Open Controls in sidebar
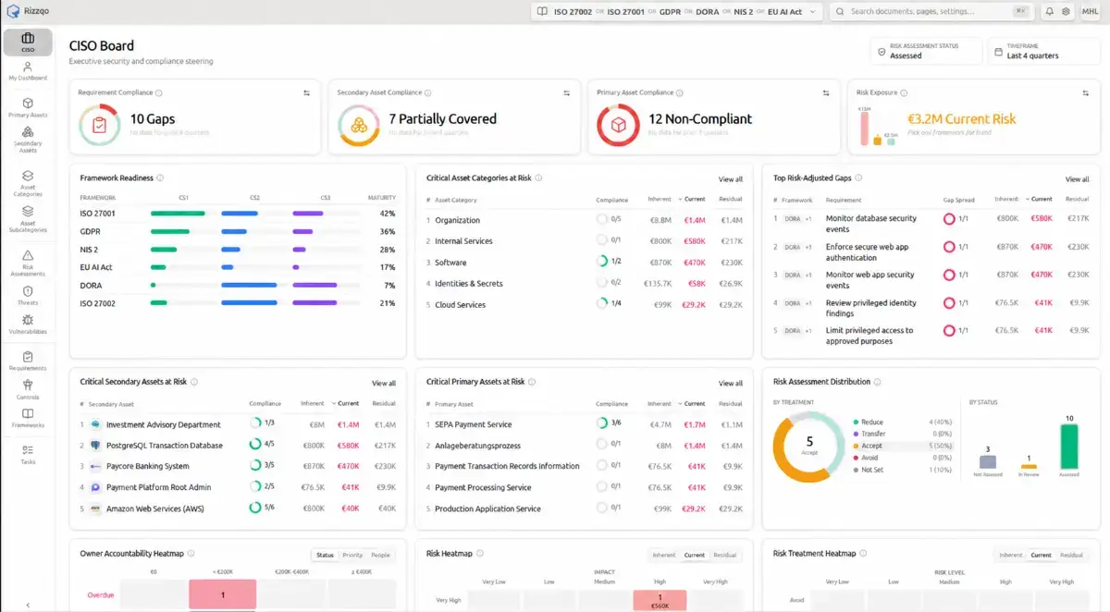This screenshot has height=612, width=1110. click(28, 390)
